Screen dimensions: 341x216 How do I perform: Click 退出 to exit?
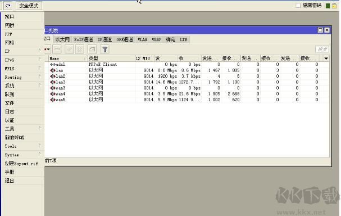22,181
